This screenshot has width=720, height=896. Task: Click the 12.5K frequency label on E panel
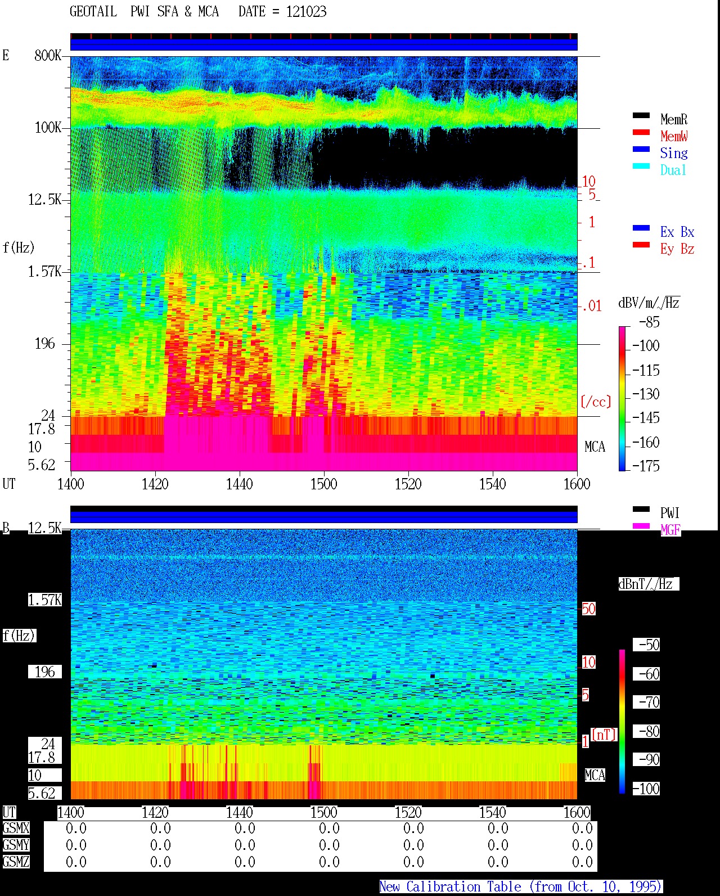click(x=45, y=199)
